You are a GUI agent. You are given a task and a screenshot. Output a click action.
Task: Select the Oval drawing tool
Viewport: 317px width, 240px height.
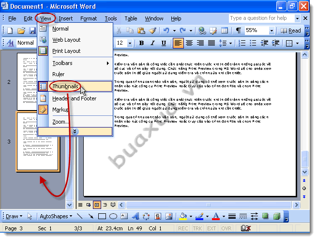[113, 216]
